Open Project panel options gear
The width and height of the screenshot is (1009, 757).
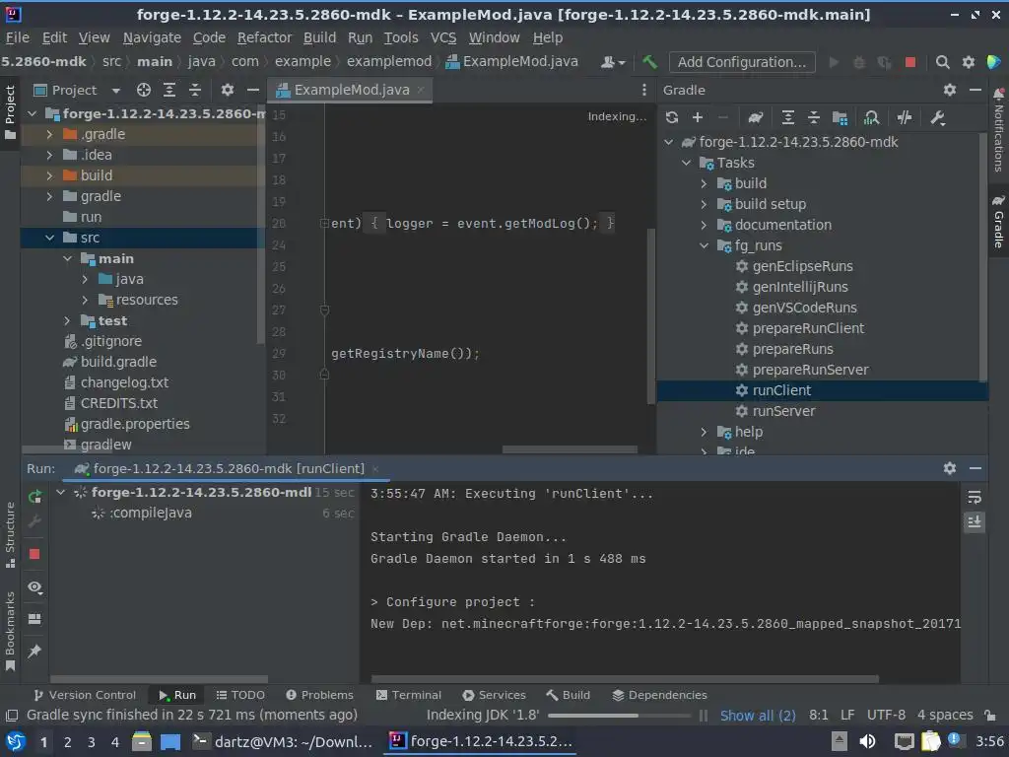(x=228, y=90)
